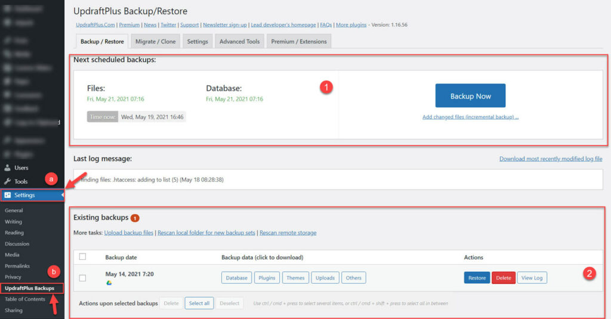This screenshot has width=611, height=319.
Task: Tick the checkbox for the May 14, 2021 backup
Action: point(82,278)
